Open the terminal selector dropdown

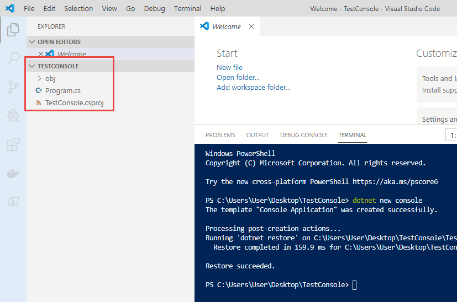[451, 135]
